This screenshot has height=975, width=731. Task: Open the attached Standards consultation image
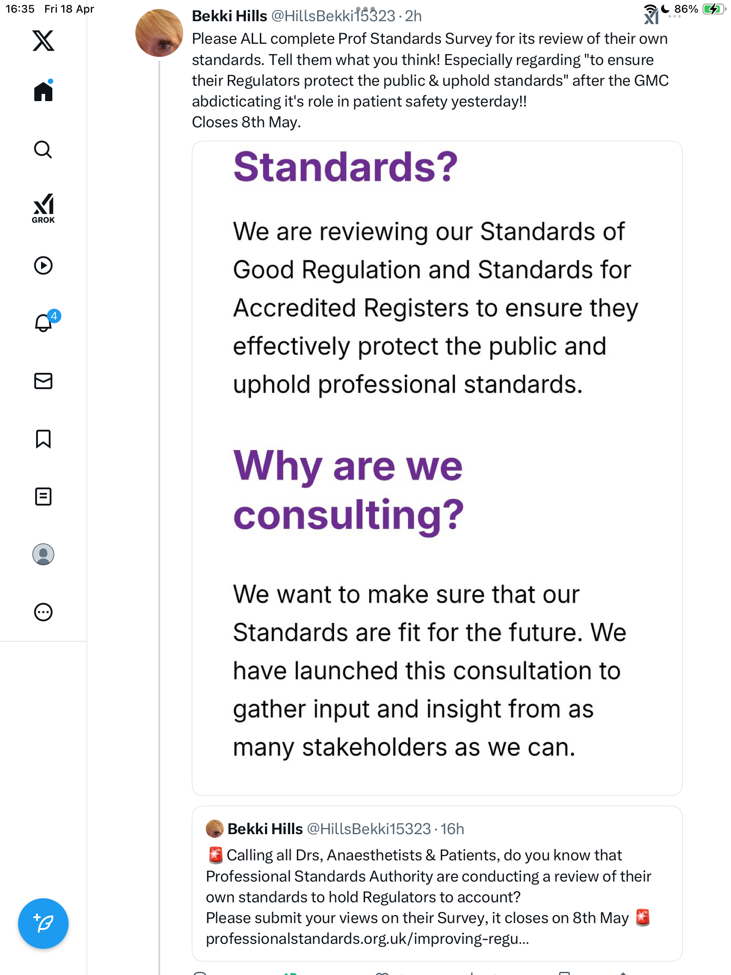pyautogui.click(x=437, y=468)
